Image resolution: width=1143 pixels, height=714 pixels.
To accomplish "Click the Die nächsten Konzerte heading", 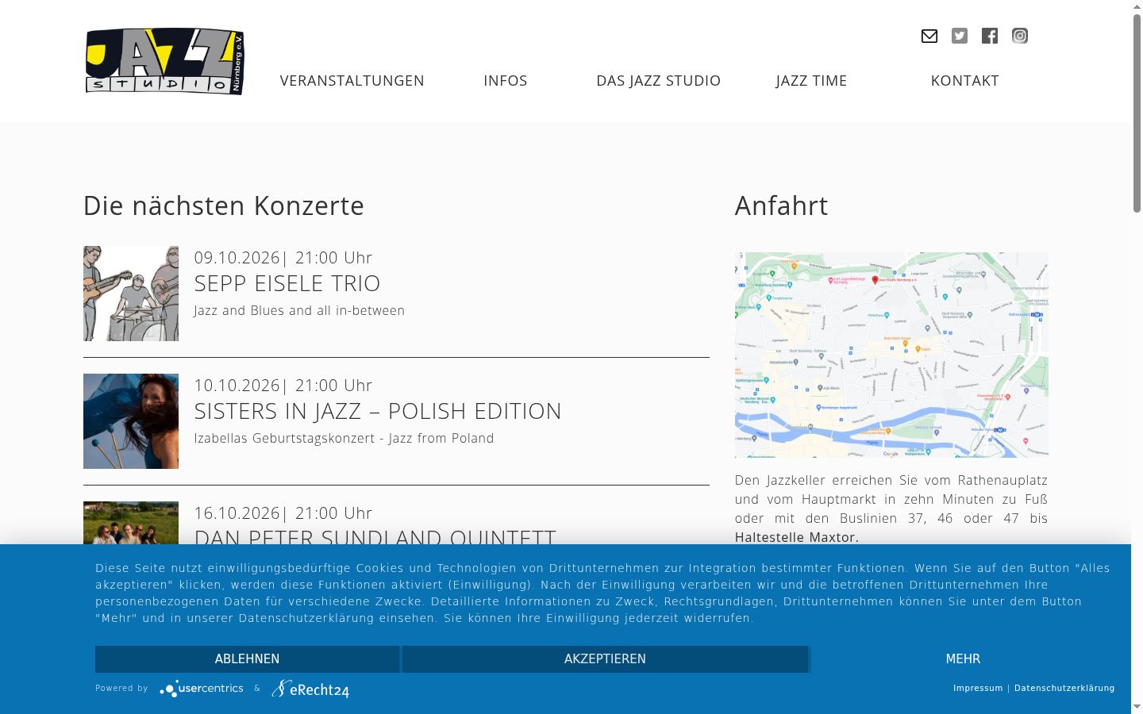I will coord(224,205).
